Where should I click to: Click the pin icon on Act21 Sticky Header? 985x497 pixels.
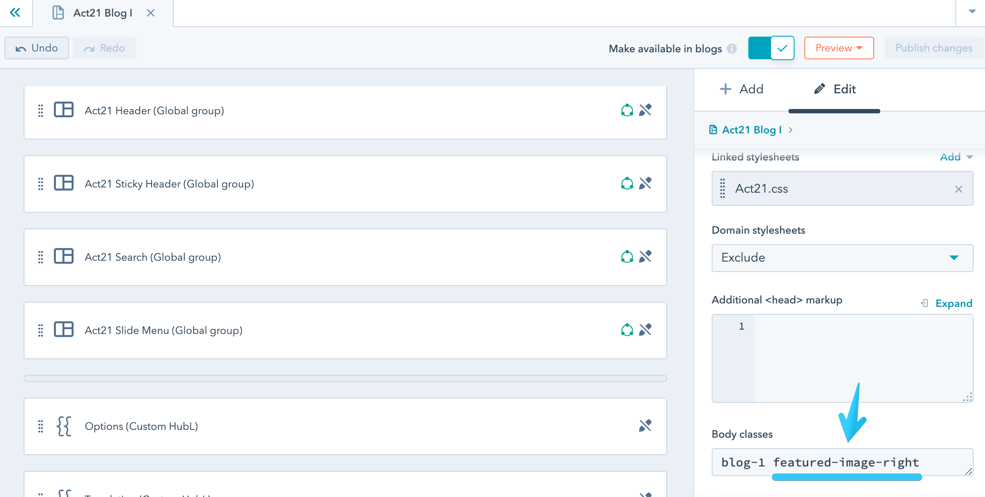pyautogui.click(x=645, y=183)
